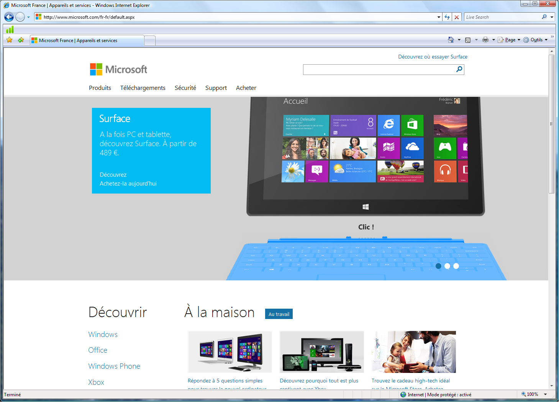Click the Microsoft logo on the page
559x402 pixels.
[x=118, y=69]
